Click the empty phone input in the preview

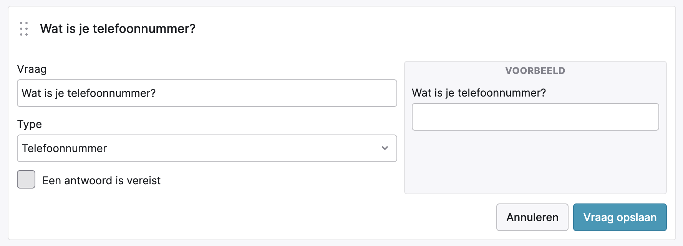click(x=535, y=117)
